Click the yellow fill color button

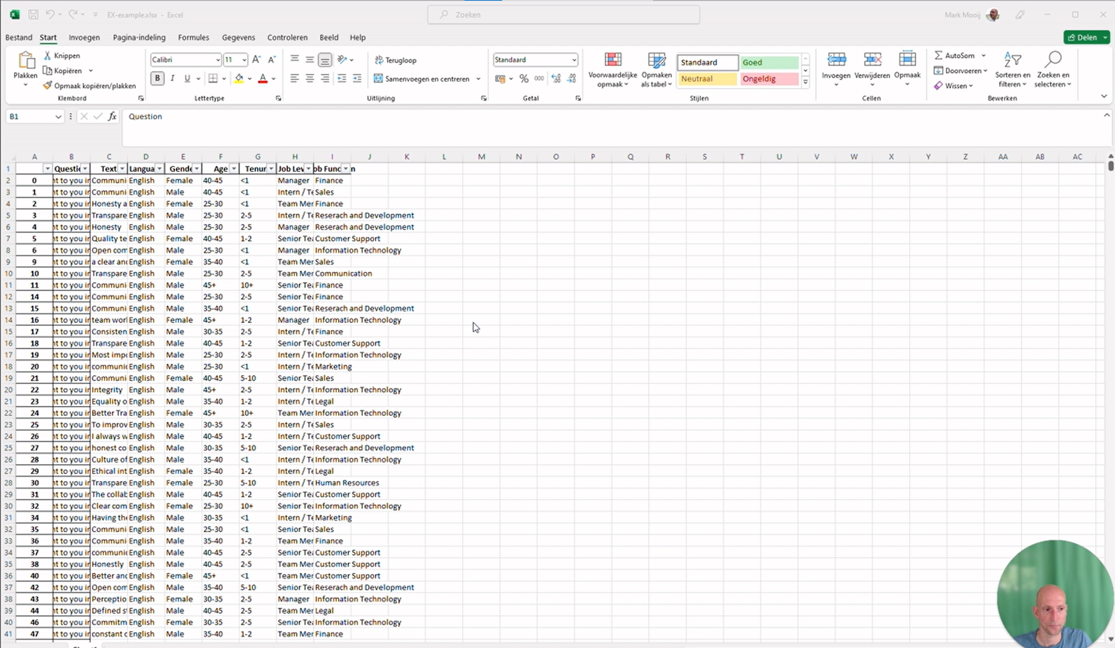tap(239, 79)
